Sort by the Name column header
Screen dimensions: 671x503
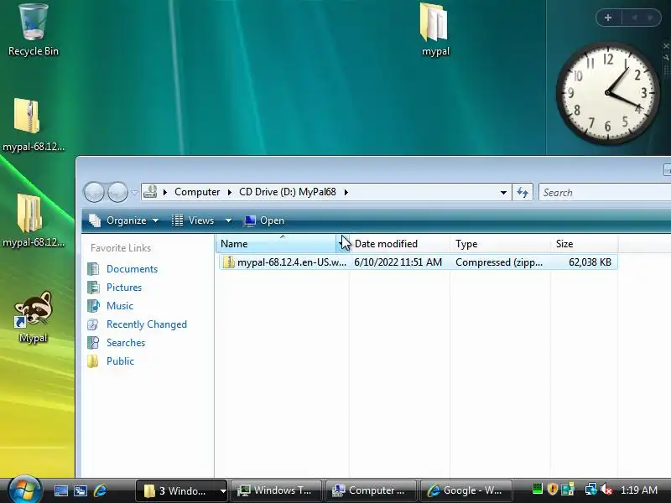[276, 244]
